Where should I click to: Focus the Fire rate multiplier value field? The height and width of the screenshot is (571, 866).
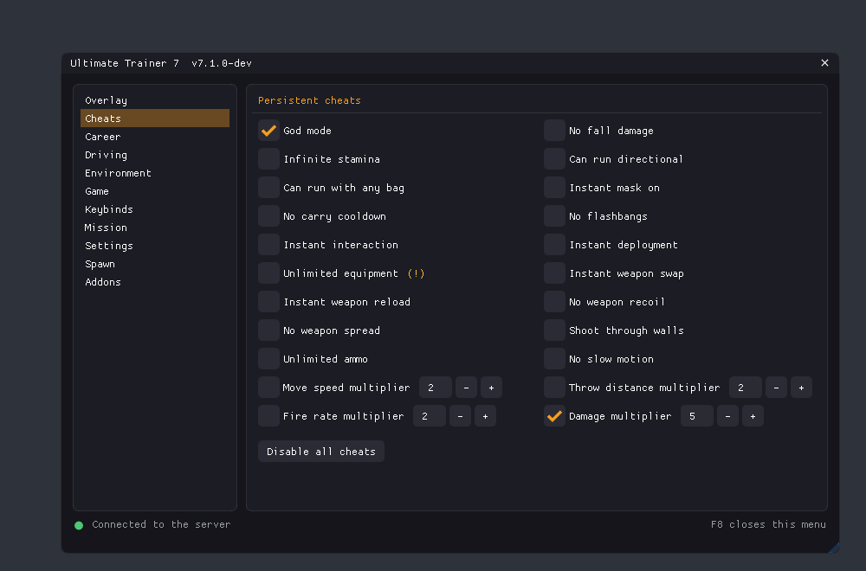430,416
